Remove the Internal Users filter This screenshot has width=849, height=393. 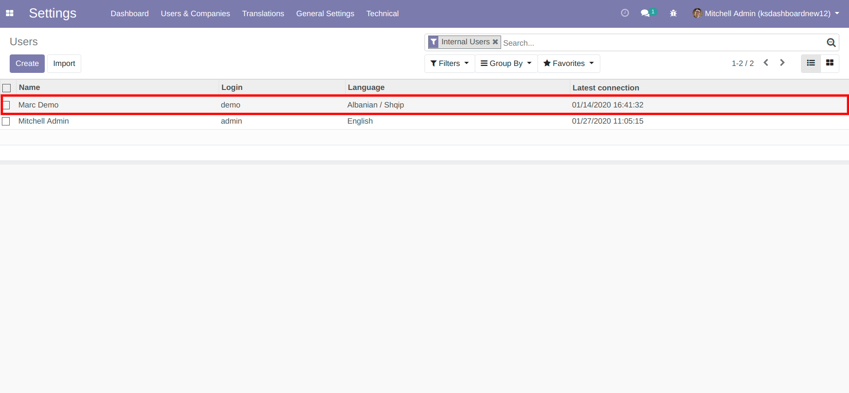coord(496,42)
